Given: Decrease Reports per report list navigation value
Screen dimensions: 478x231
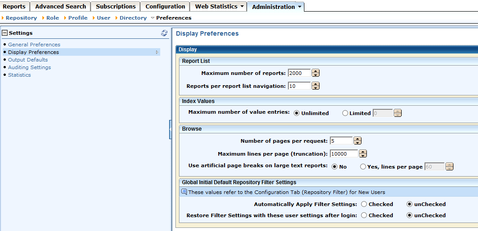Looking at the screenshot, I should click(x=316, y=88).
